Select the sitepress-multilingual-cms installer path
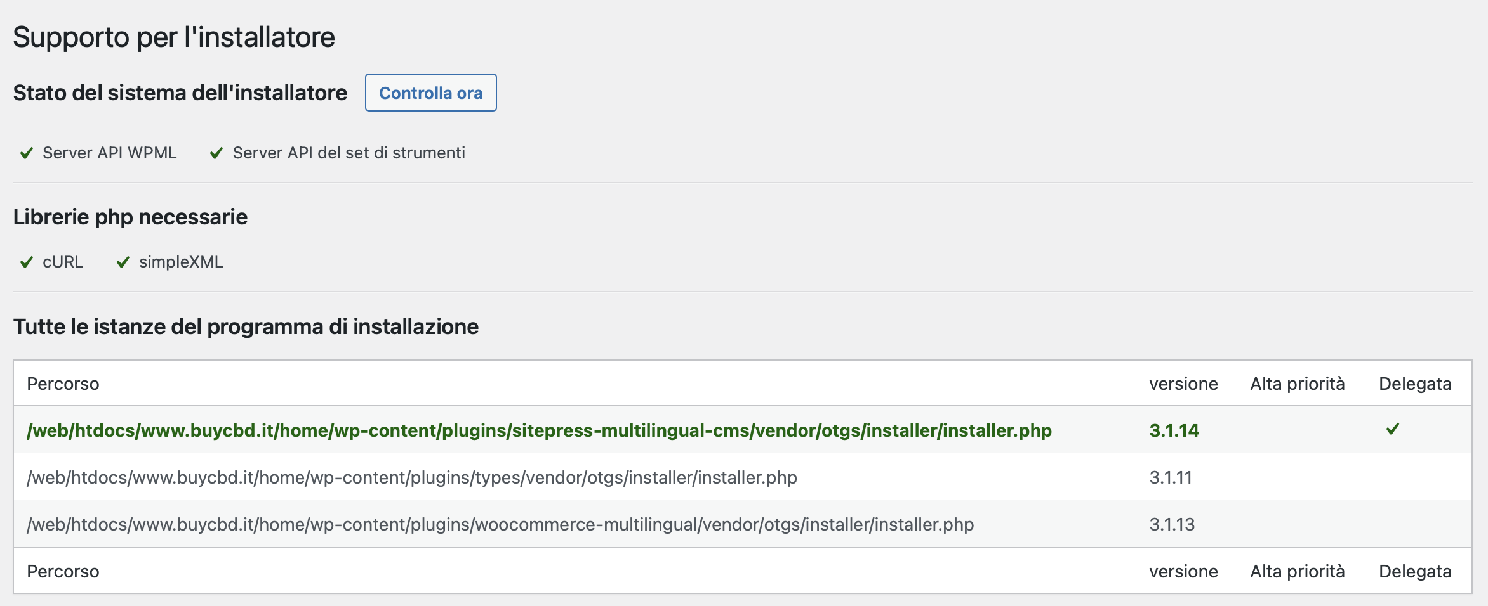This screenshot has height=606, width=1488. 539,430
